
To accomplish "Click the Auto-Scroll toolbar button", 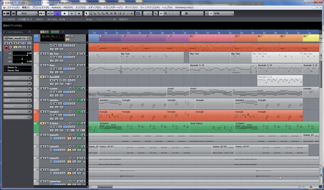I will point(41,13).
